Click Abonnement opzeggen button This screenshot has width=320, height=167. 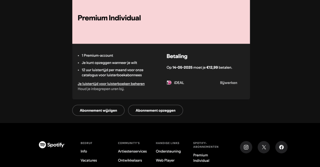[x=156, y=110]
